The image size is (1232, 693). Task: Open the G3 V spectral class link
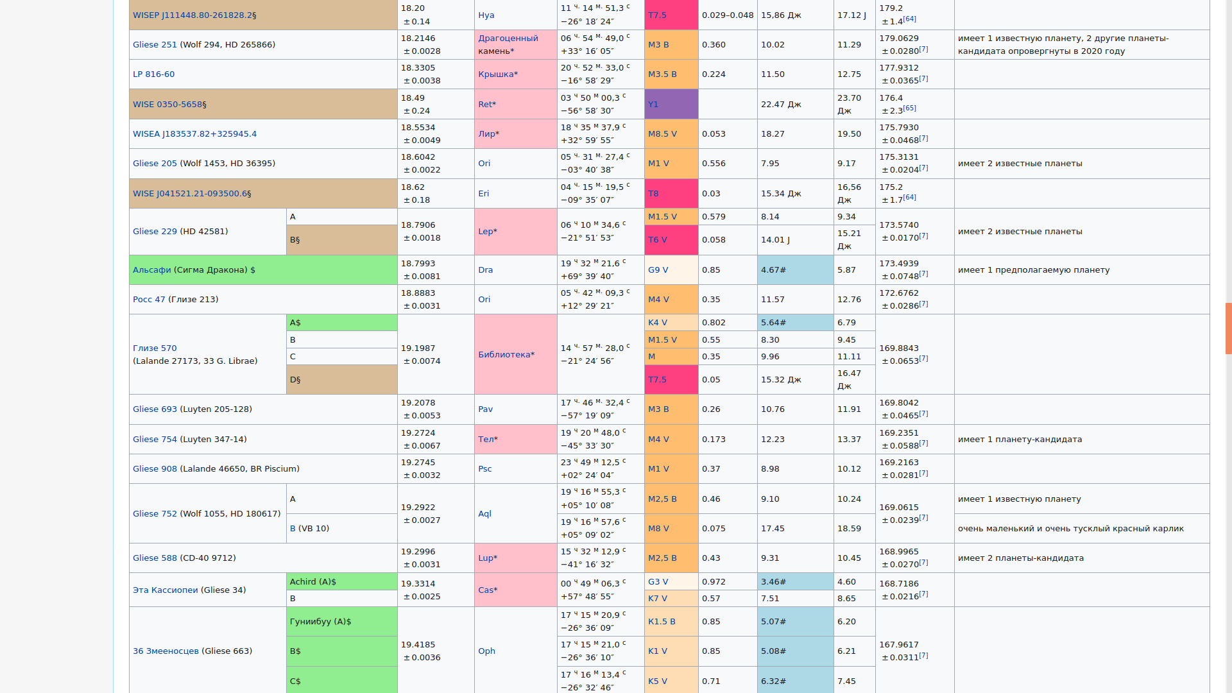pos(658,582)
